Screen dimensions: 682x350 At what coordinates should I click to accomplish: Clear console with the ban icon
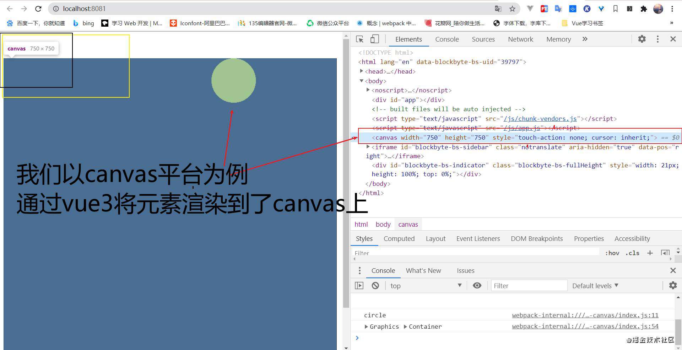point(375,286)
